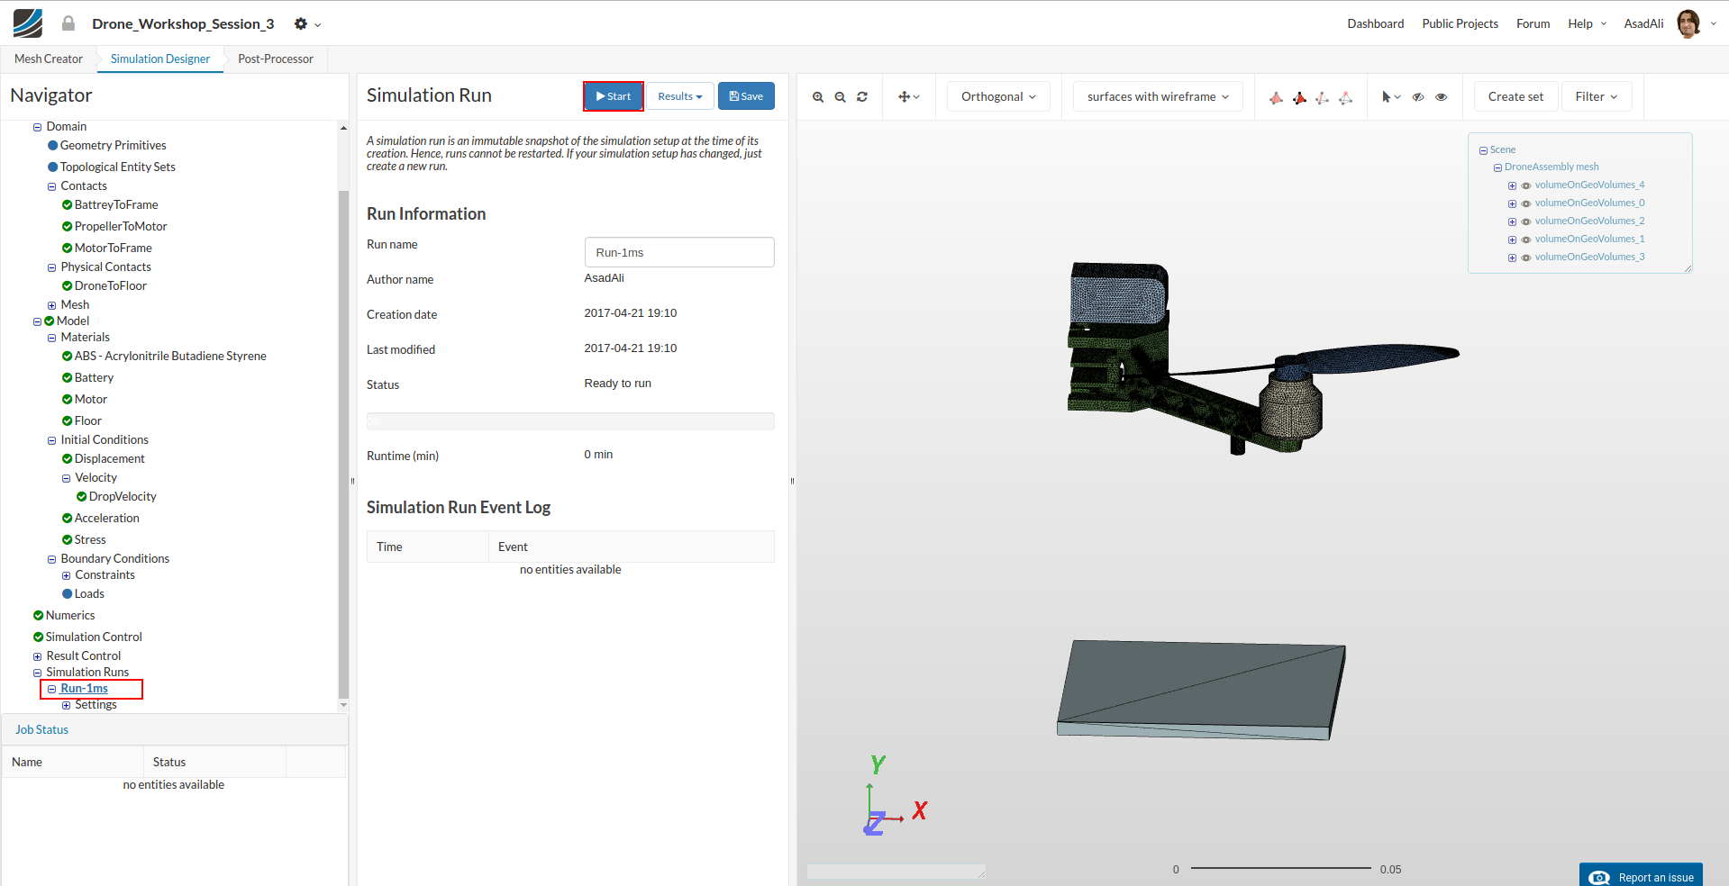This screenshot has height=886, width=1729.
Task: Click the Save button
Action: [x=746, y=96]
